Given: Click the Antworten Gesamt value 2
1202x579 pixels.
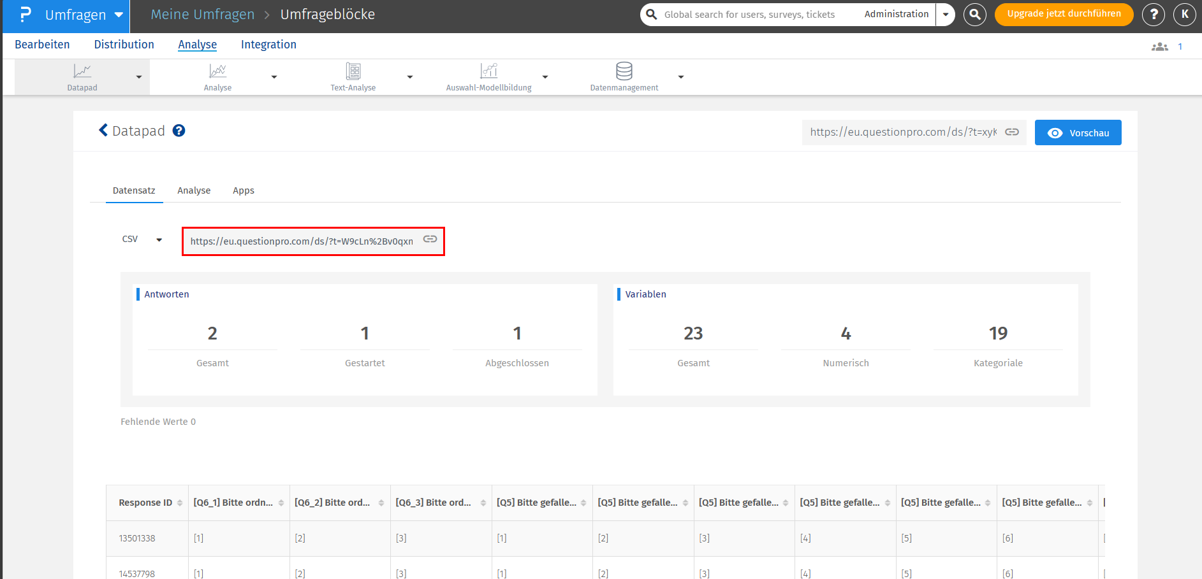Looking at the screenshot, I should coord(212,333).
